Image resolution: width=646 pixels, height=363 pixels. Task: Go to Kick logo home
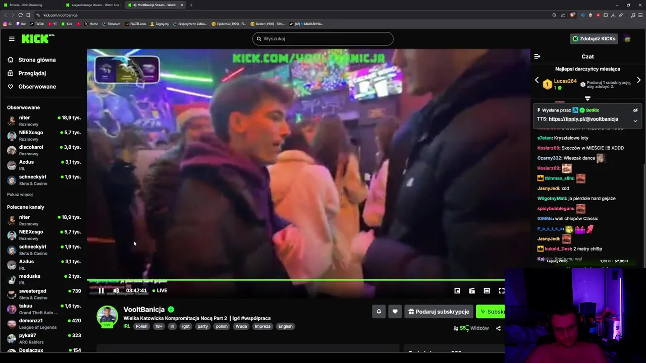(x=38, y=39)
